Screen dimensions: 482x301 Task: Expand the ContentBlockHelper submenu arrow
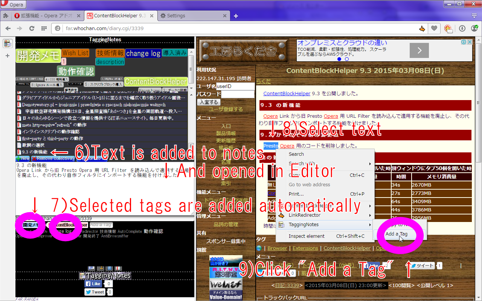click(x=370, y=206)
